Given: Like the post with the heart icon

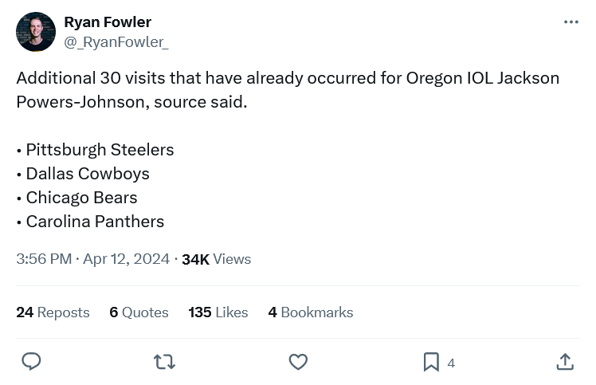Looking at the screenshot, I should (x=298, y=362).
